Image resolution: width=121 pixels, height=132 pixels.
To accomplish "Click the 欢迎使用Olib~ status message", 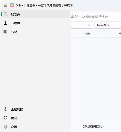I will tap(94, 126).
